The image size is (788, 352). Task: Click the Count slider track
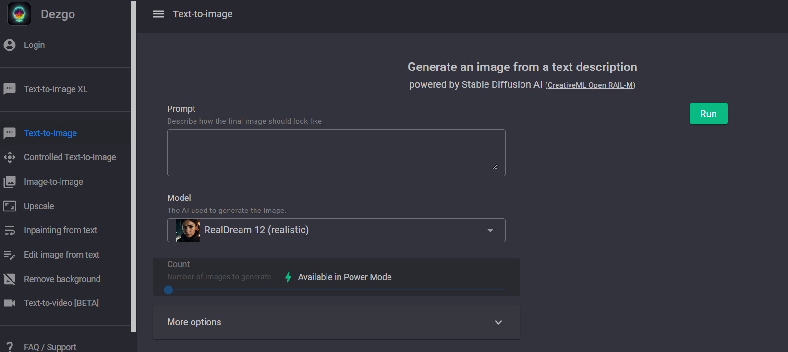(x=336, y=290)
